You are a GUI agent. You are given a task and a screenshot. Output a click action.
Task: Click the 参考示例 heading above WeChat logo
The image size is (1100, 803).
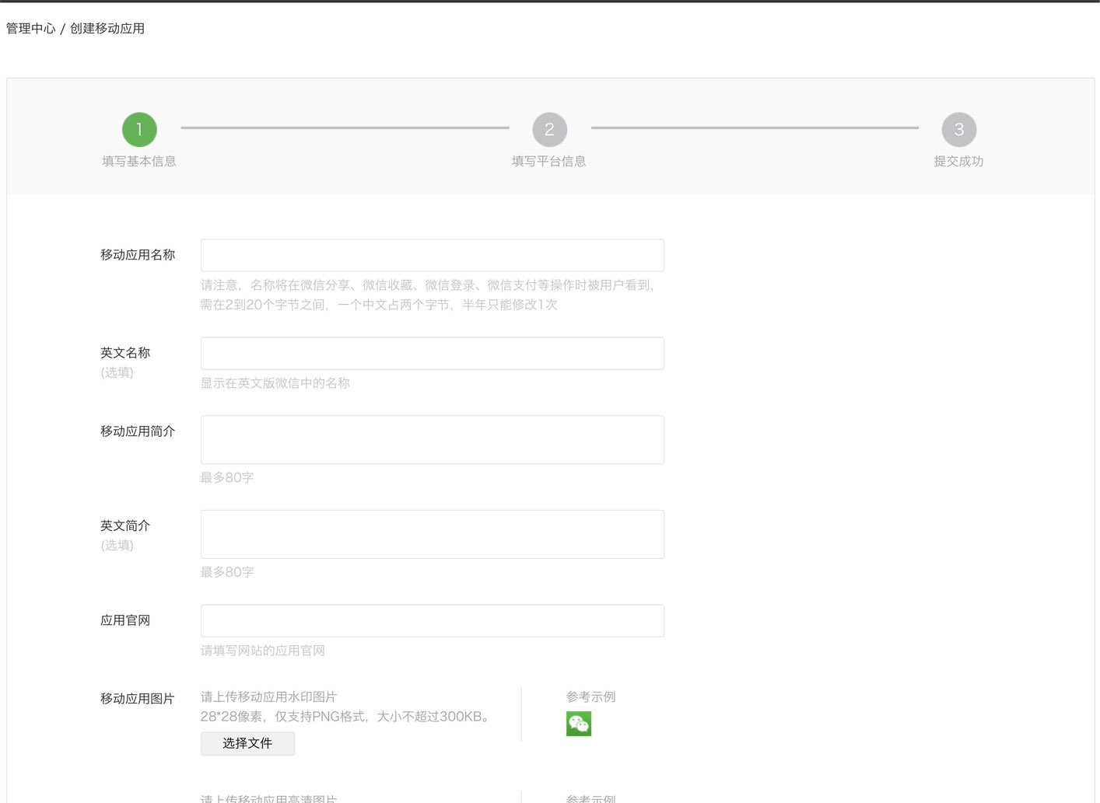point(590,697)
